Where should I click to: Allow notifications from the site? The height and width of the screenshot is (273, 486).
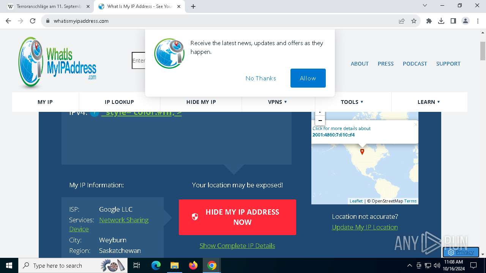pos(308,78)
